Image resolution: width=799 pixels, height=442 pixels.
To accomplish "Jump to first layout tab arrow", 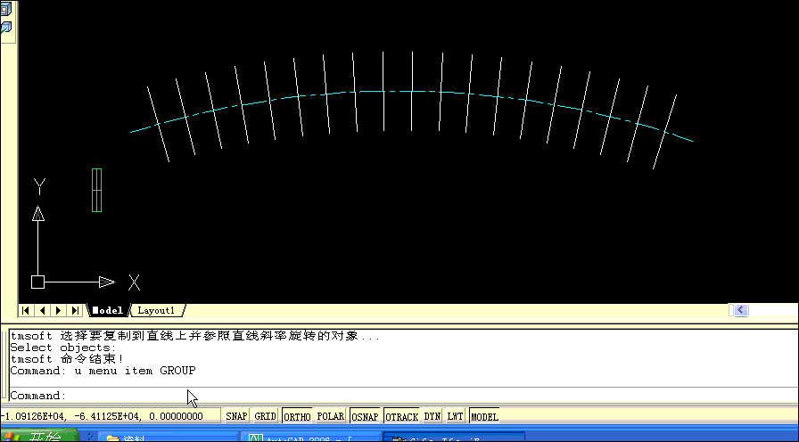I will [26, 310].
